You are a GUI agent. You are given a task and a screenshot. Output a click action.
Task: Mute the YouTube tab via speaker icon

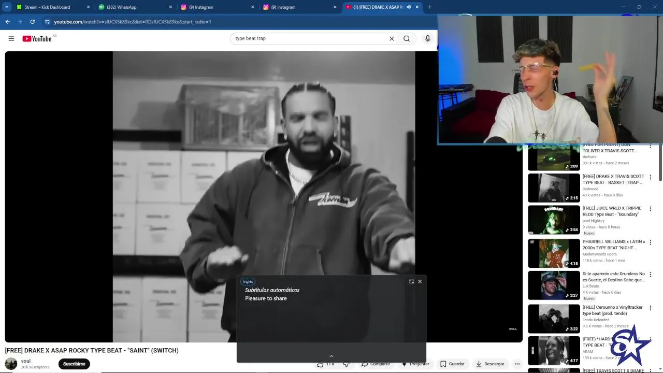click(409, 7)
